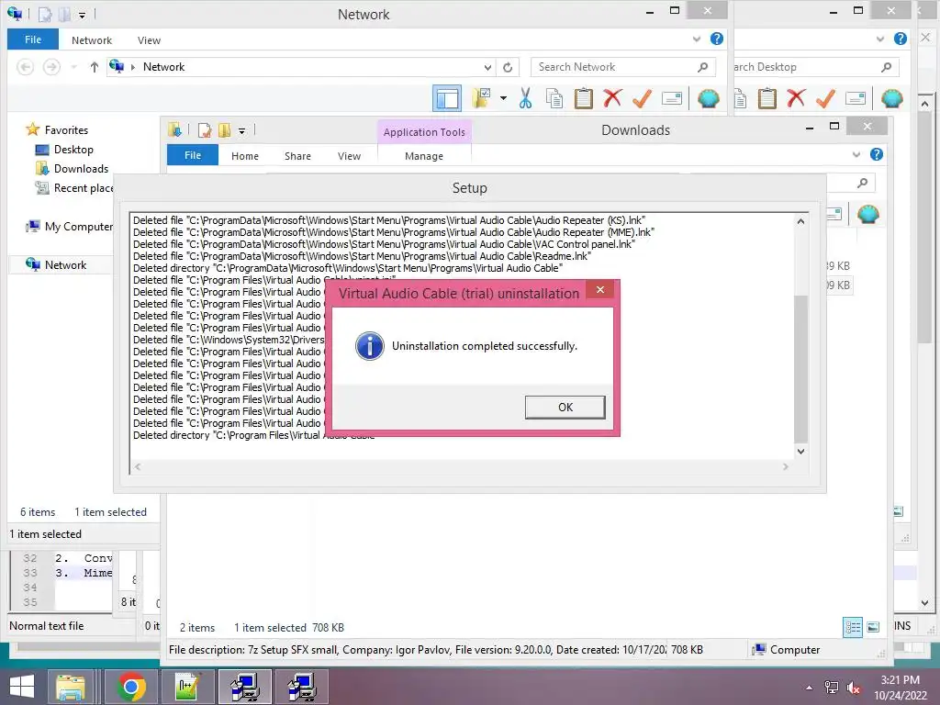Click the red X Delete icon in Network toolbar
The image size is (940, 705).
coord(612,98)
